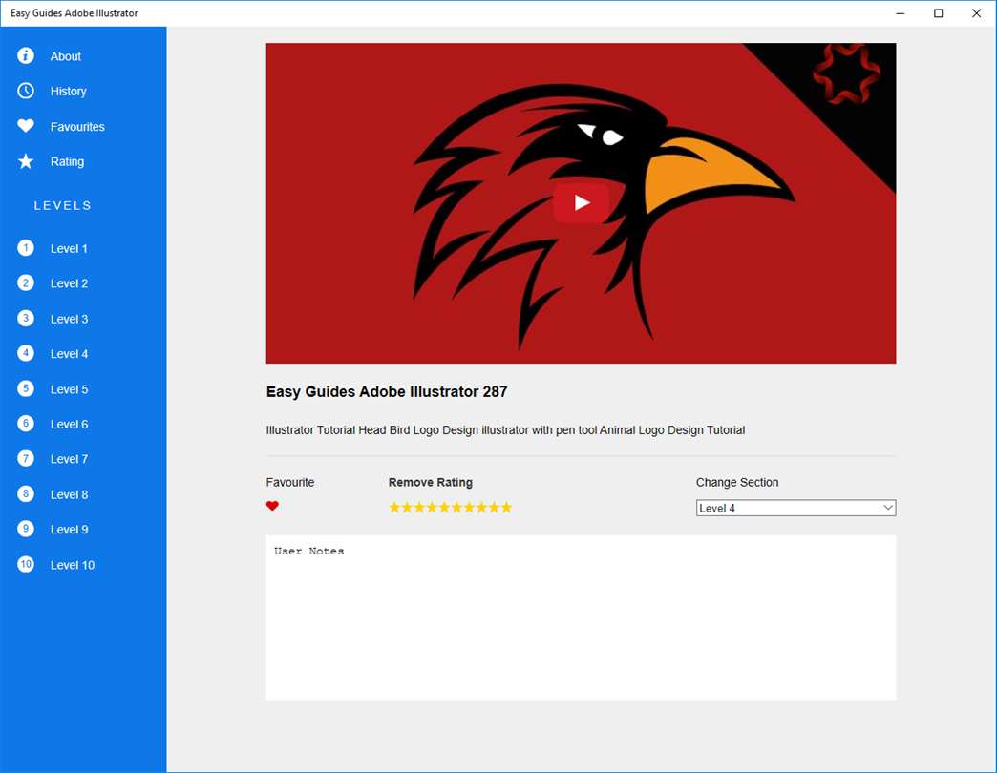Open the Rating menu label
Image resolution: width=997 pixels, height=773 pixels.
coord(67,162)
